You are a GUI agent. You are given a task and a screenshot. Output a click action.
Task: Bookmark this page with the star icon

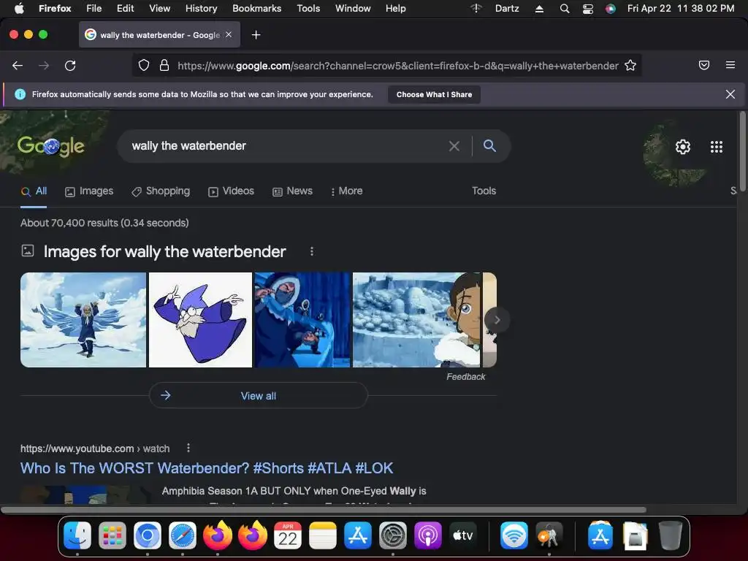tap(630, 65)
